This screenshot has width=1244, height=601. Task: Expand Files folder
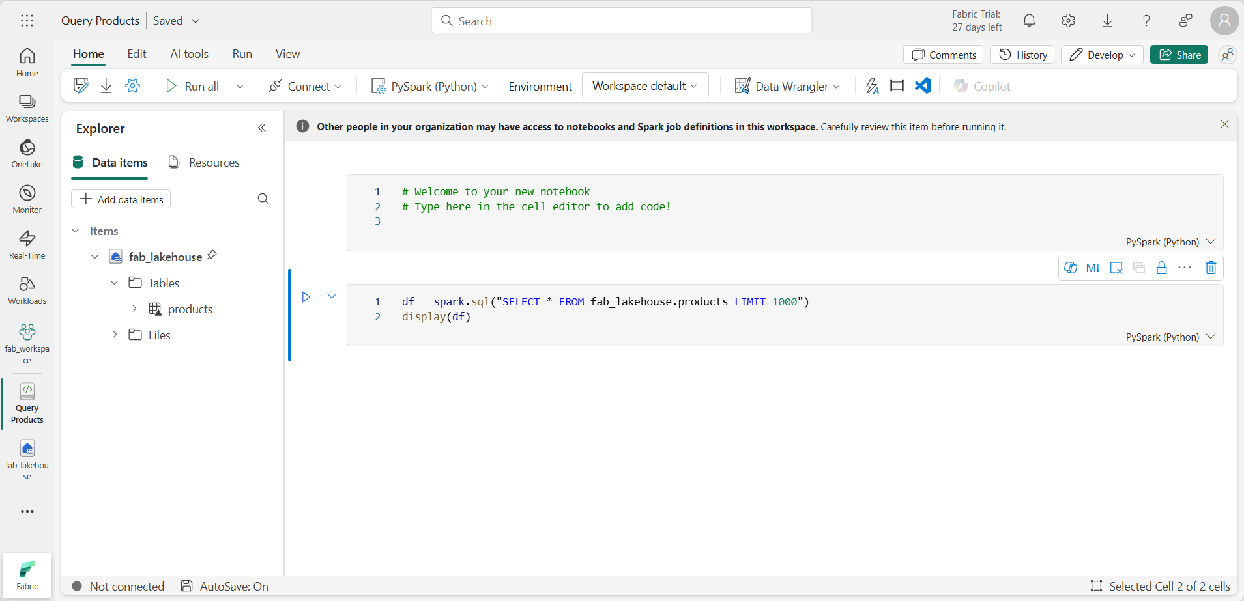coord(115,335)
